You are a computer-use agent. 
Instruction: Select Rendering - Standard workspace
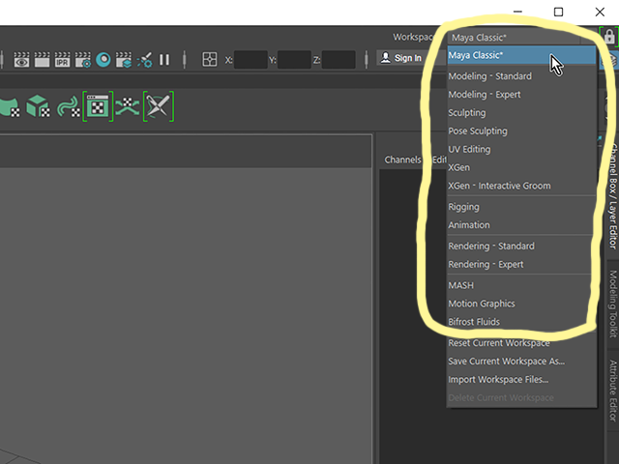click(521, 246)
